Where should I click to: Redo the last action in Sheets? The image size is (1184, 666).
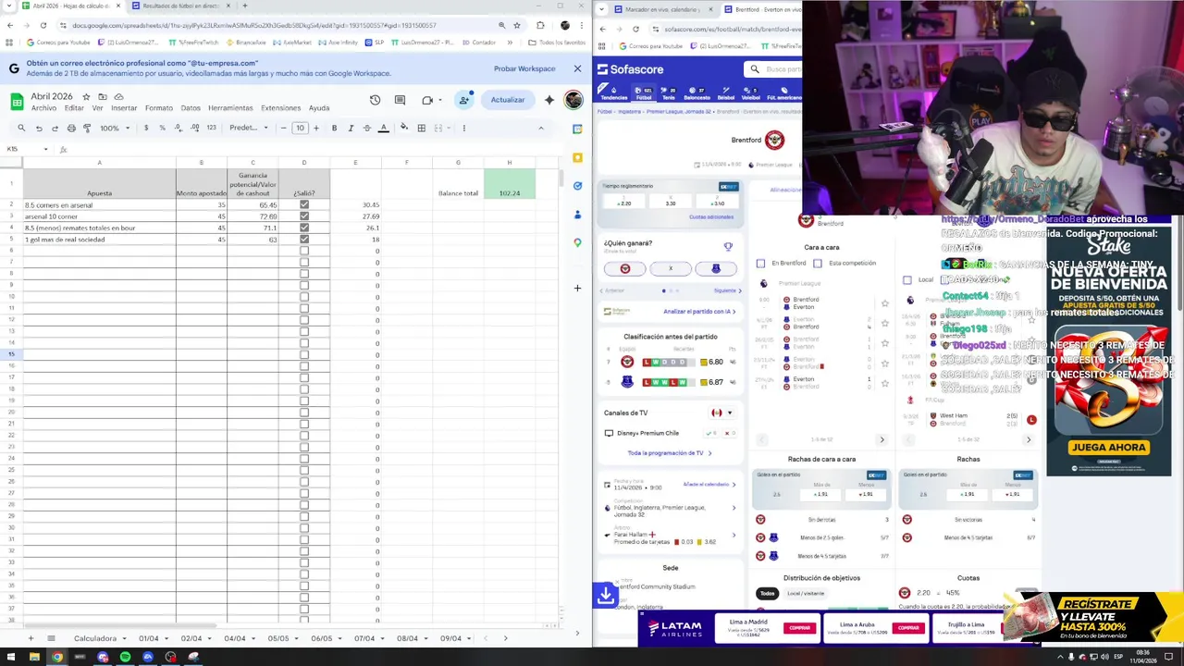pos(55,128)
